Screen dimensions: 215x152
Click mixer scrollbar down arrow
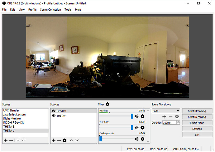(x=148, y=141)
